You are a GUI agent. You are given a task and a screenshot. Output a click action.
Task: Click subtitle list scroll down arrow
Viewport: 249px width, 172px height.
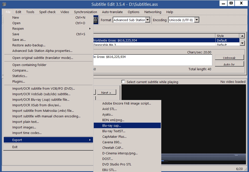242,43
